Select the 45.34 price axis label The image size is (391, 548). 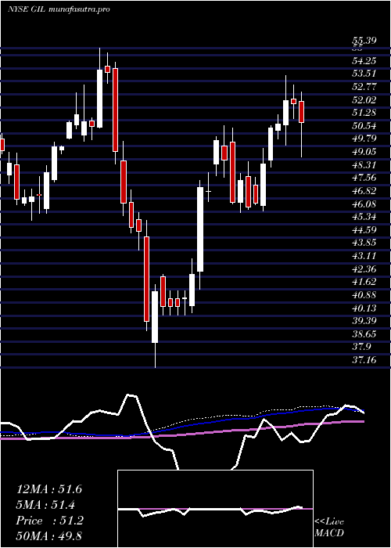pyautogui.click(x=364, y=217)
